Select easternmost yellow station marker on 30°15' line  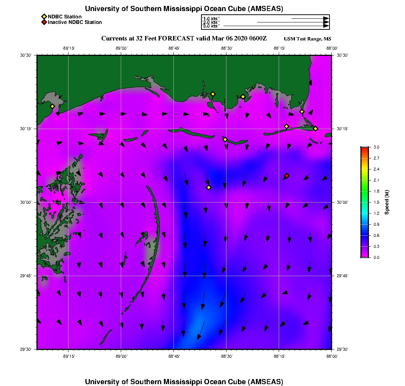coord(316,129)
